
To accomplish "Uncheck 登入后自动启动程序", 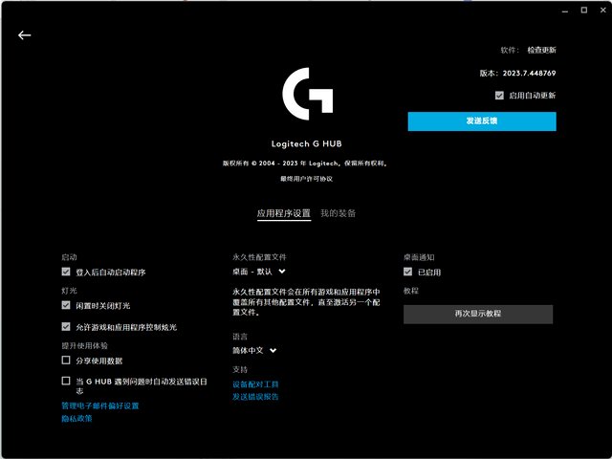I will (66, 272).
